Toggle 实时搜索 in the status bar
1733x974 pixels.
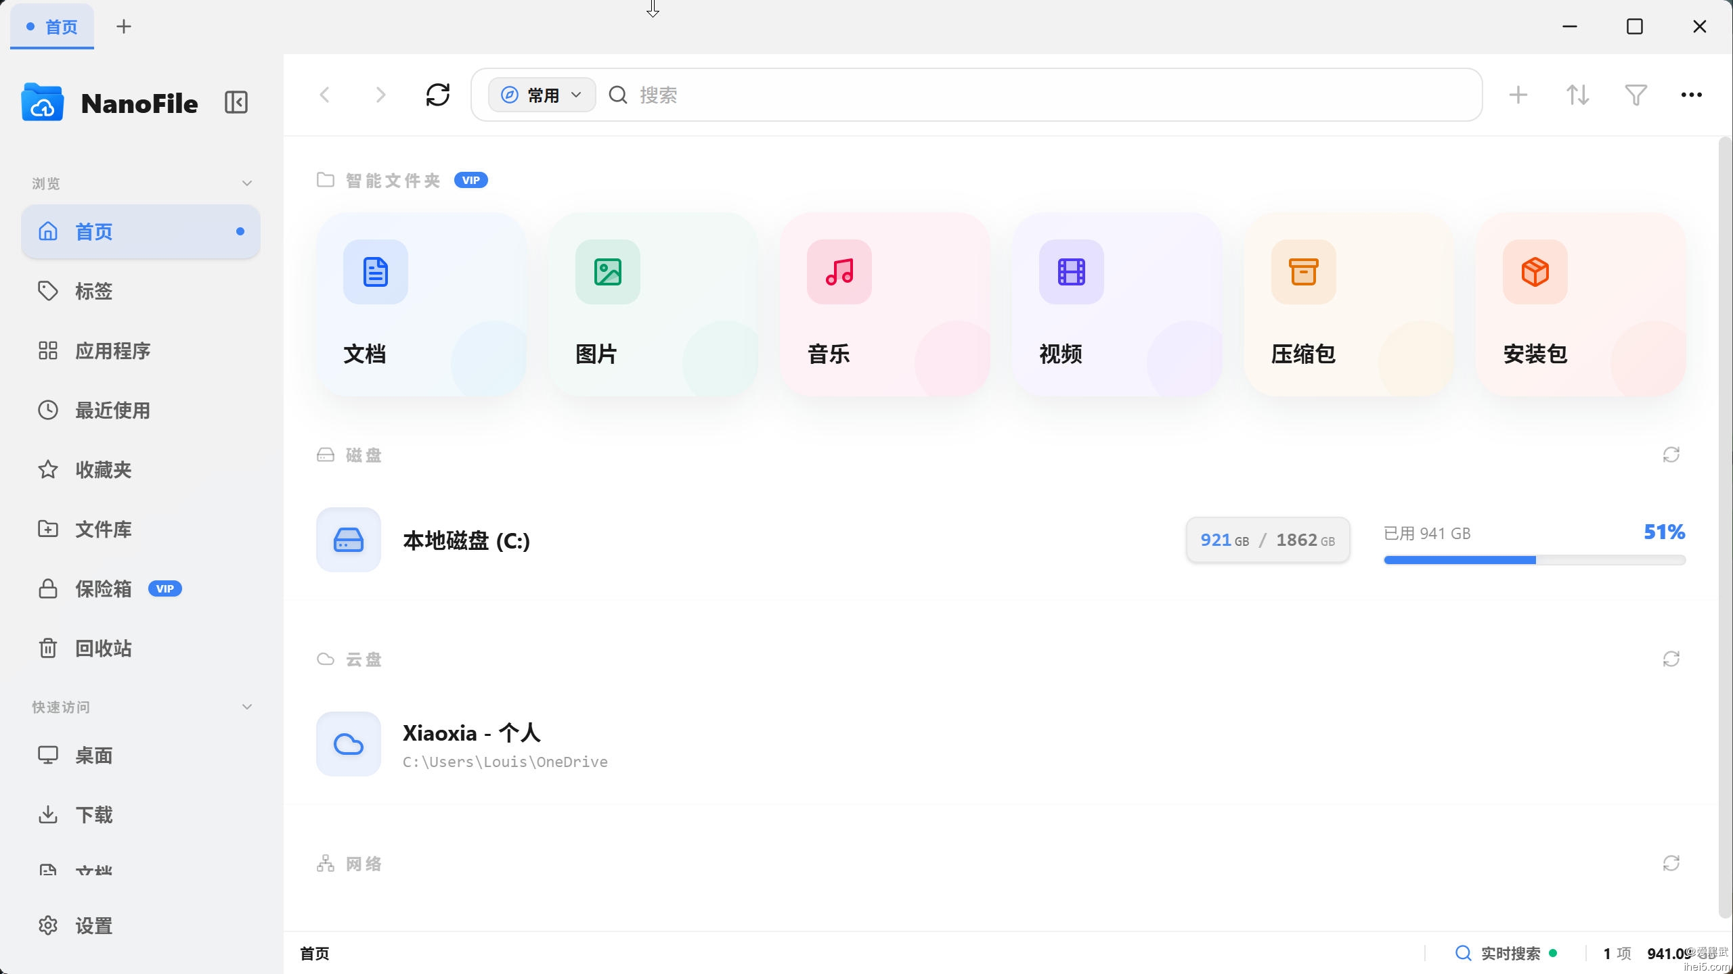click(1506, 953)
